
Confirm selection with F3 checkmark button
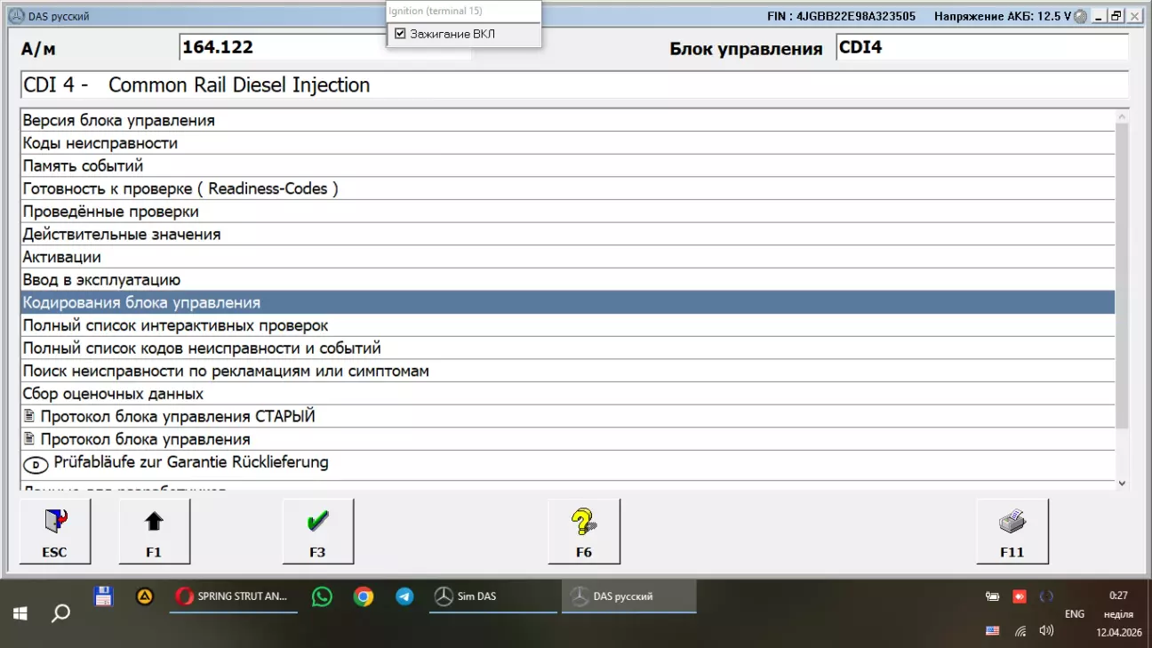pos(317,532)
